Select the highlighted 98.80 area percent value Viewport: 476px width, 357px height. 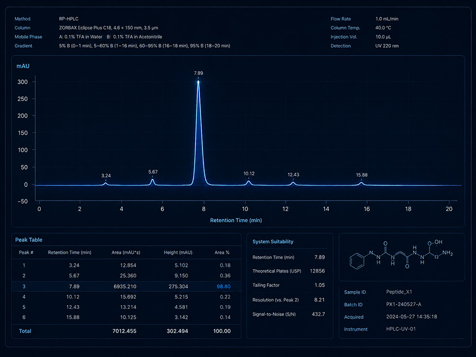[x=223, y=287]
